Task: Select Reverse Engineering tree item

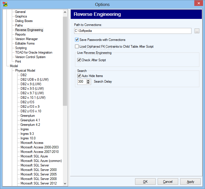Action: (29, 30)
